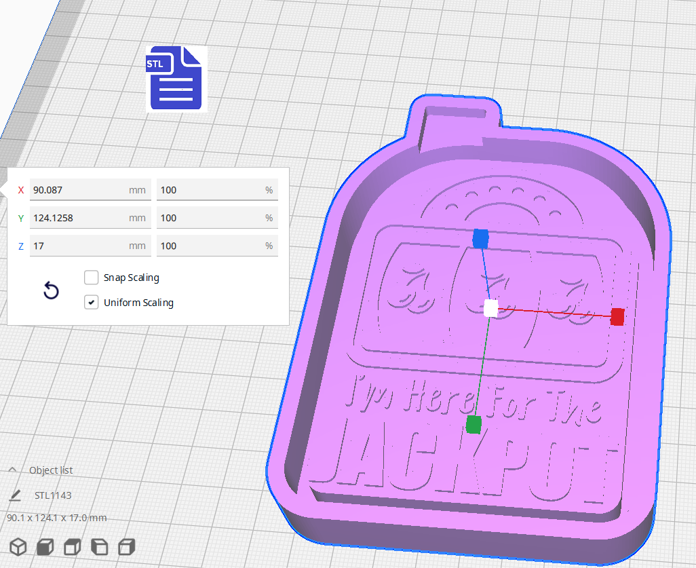696x568 pixels.
Task: Click the white center scale handle
Action: tap(490, 309)
